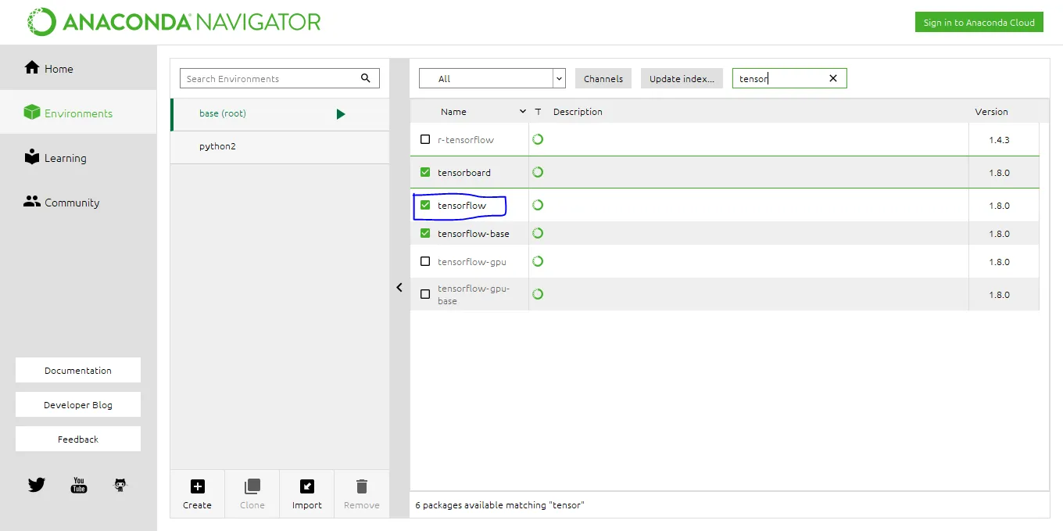Open the All package filter dropdown
The height and width of the screenshot is (531, 1063).
492,78
